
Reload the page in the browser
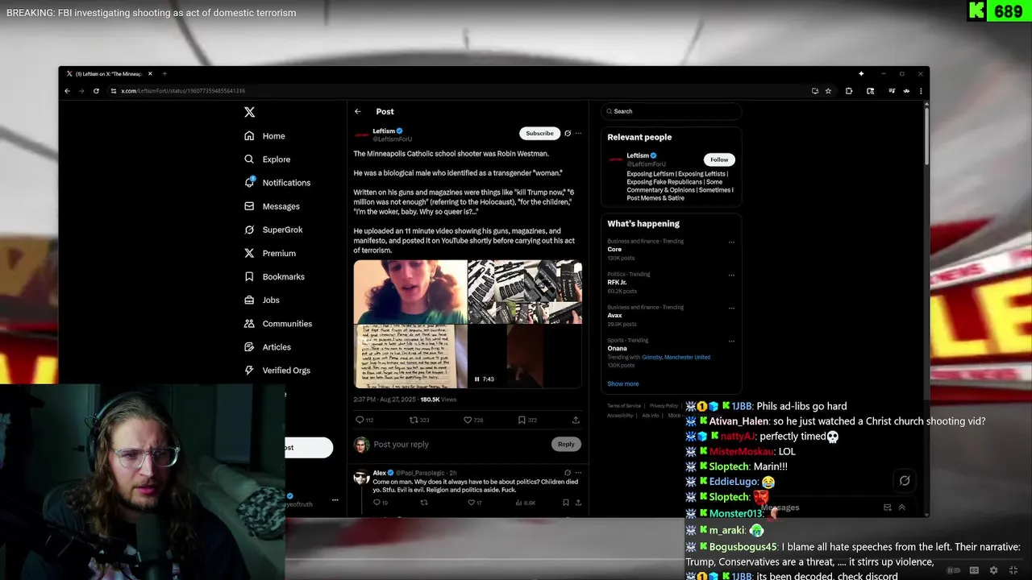tap(96, 91)
